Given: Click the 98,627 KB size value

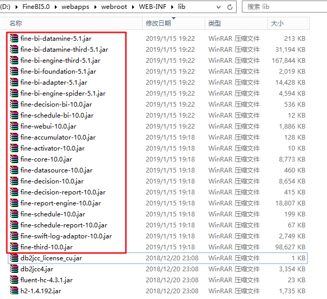Looking at the screenshot, I should (x=290, y=247).
